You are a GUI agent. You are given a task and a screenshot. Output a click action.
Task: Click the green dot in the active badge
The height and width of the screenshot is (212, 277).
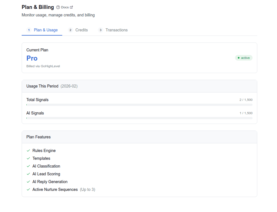coord(239,58)
